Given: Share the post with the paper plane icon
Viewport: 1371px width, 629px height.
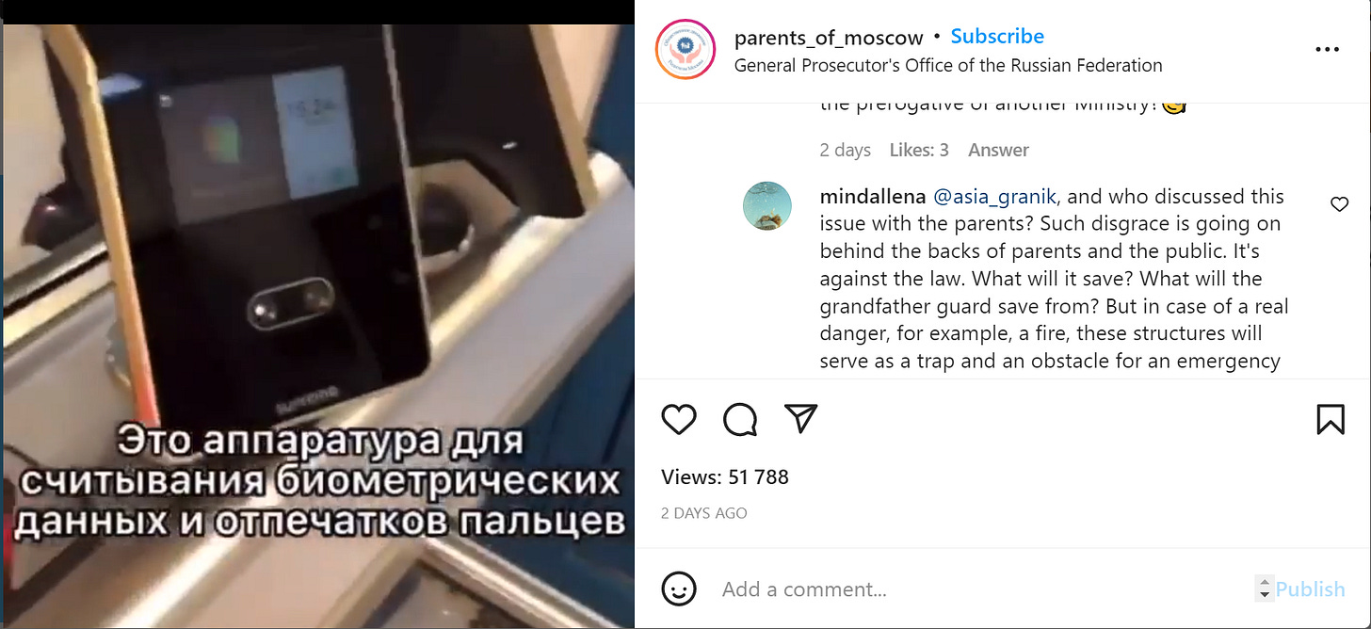Looking at the screenshot, I should click(x=801, y=419).
